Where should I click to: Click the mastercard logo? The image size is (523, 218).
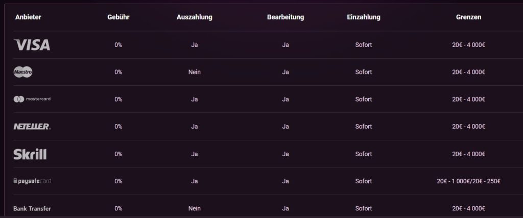32,99
